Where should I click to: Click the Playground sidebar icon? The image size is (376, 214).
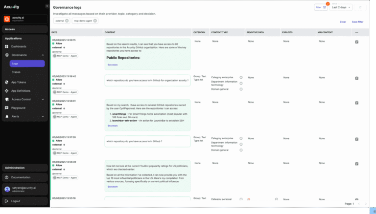coord(7,107)
